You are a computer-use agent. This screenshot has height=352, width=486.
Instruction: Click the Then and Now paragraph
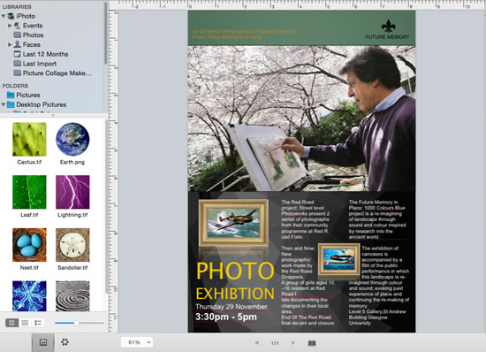coord(299,263)
